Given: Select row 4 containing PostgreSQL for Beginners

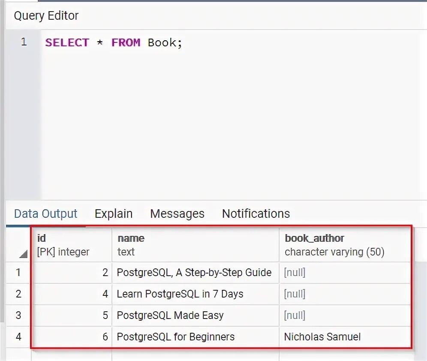Looking at the screenshot, I should [x=18, y=337].
